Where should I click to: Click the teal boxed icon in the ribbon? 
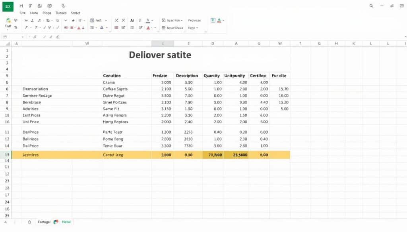click(213, 20)
